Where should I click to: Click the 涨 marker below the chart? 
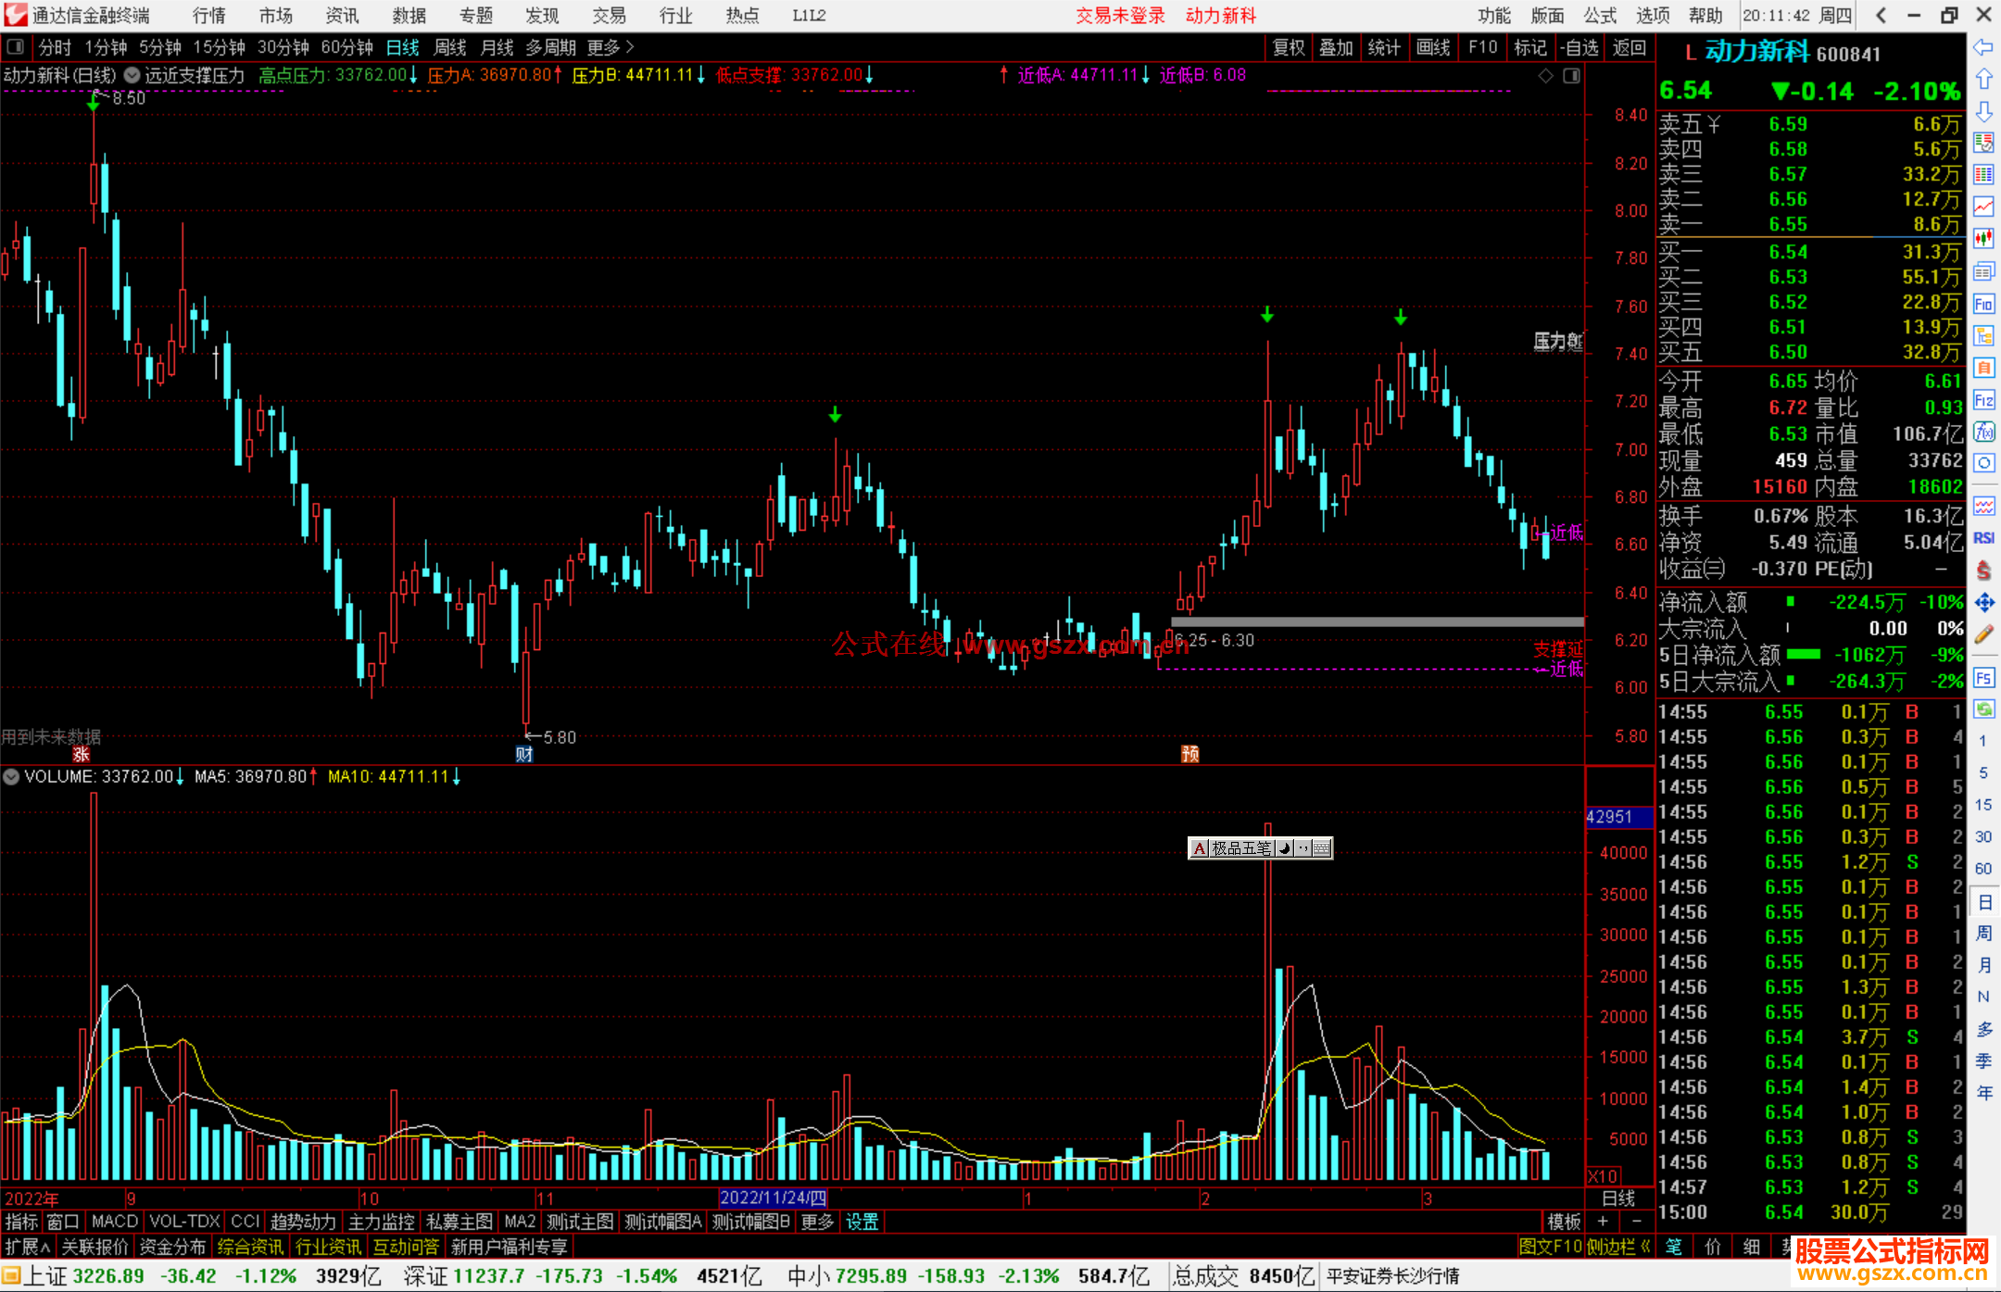pyautogui.click(x=81, y=754)
